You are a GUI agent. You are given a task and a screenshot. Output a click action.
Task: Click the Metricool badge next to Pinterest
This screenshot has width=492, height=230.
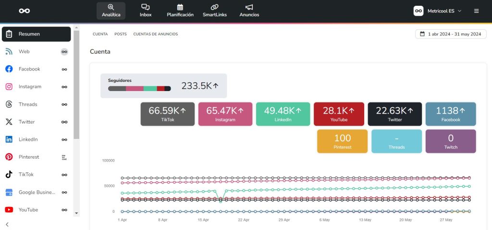[x=64, y=157]
